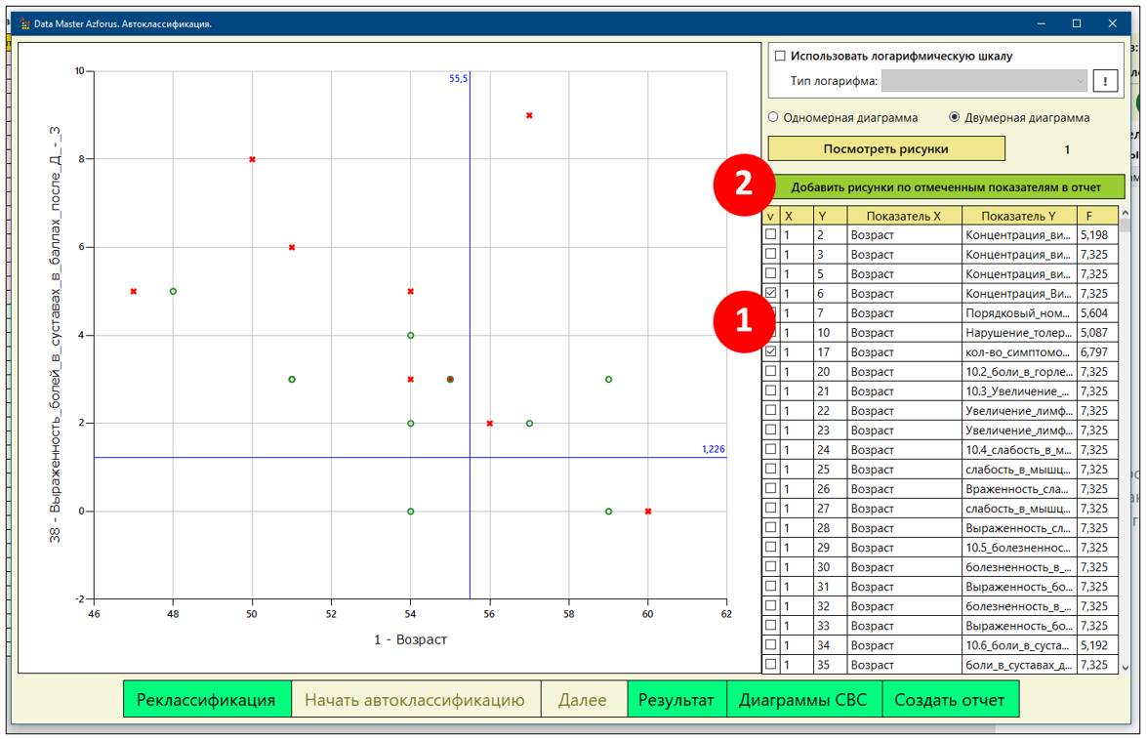
Task: Uncheck the row with Y value 17
Action: [x=771, y=351]
